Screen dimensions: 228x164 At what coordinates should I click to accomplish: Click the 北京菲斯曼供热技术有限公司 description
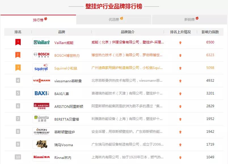click(127, 81)
